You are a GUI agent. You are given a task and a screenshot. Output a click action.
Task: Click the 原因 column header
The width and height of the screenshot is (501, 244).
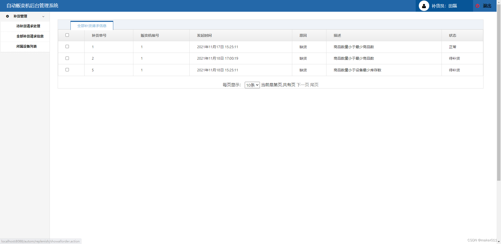pyautogui.click(x=303, y=35)
